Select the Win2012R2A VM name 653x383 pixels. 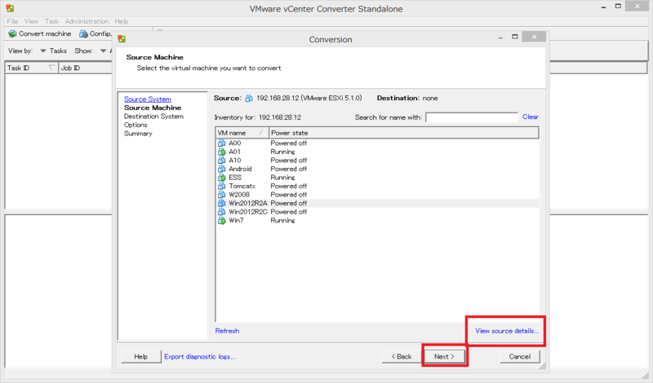tap(248, 204)
